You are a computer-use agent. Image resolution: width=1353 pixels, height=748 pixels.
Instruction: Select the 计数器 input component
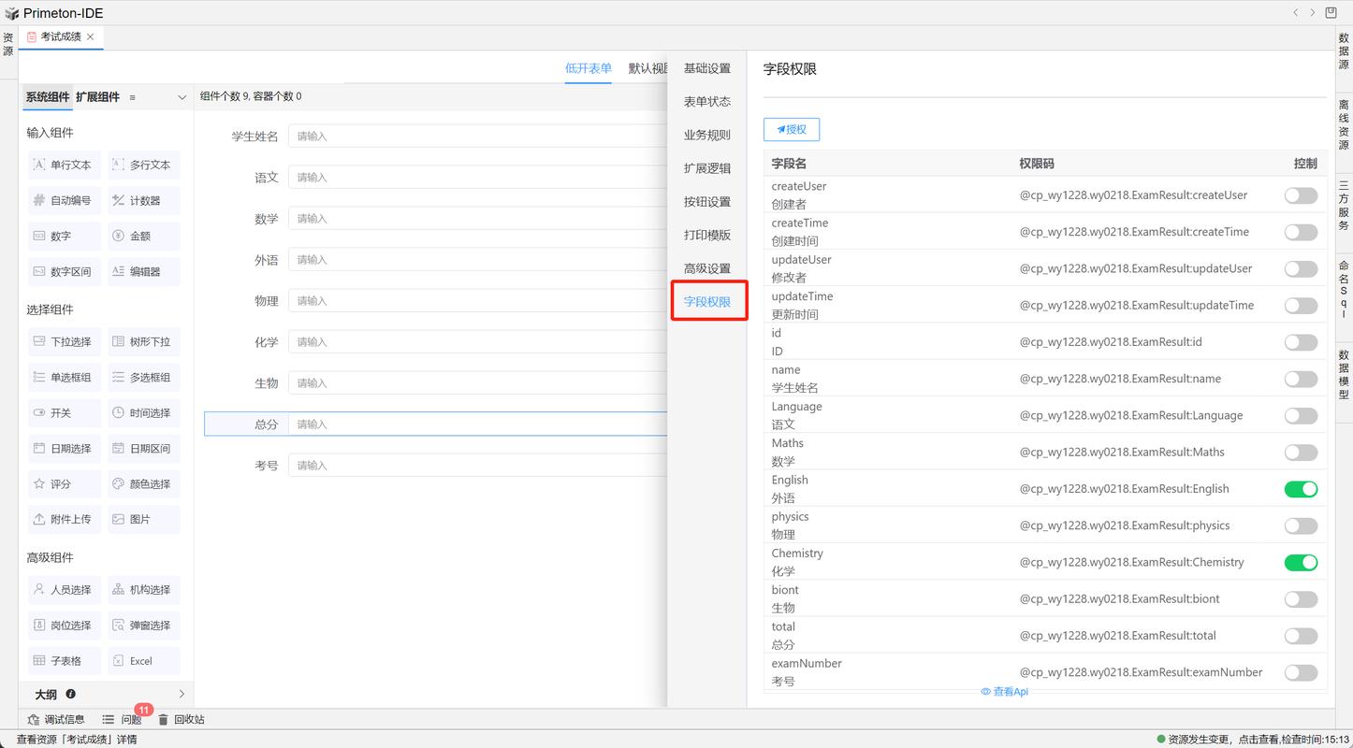point(143,200)
